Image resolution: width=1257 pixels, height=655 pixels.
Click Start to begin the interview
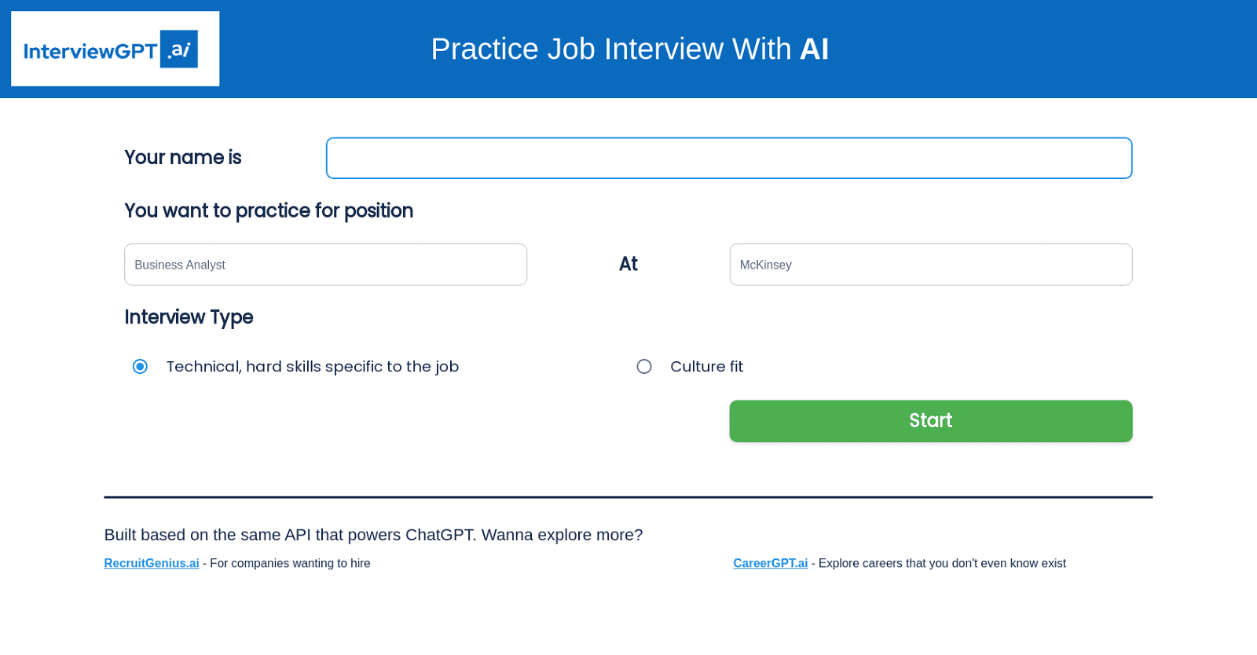coord(930,421)
